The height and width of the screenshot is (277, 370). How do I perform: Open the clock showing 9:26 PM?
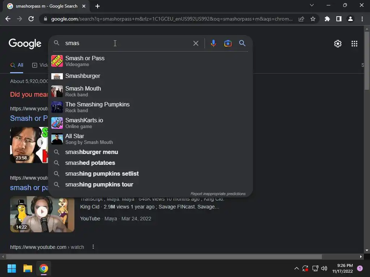click(x=343, y=268)
